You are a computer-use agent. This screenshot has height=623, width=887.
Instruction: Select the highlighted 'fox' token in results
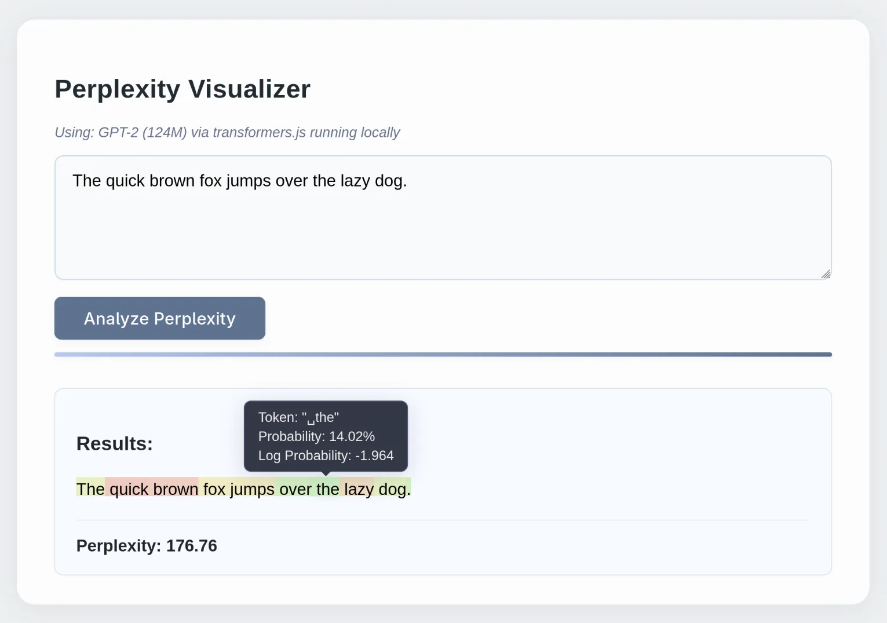tap(214, 489)
